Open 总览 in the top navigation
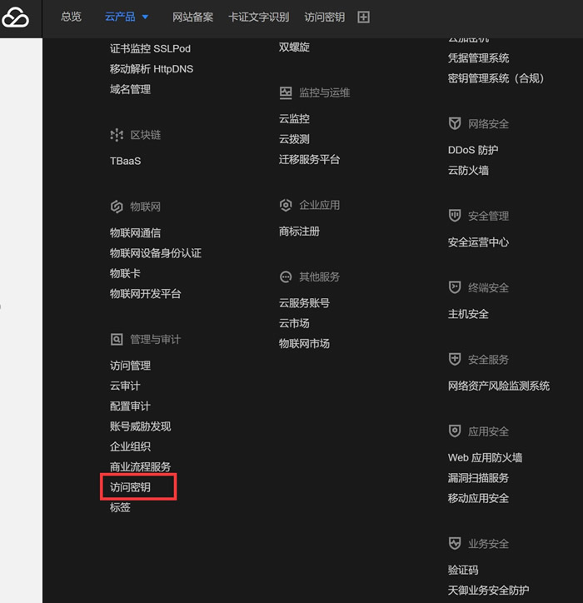The height and width of the screenshot is (603, 583). click(x=71, y=17)
